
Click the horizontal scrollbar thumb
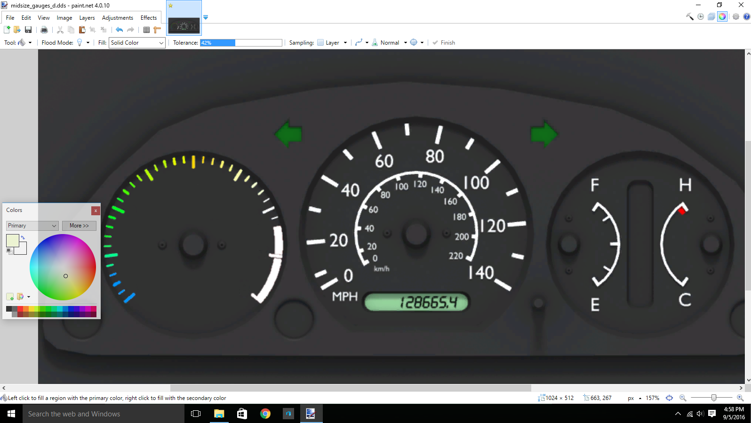(351, 388)
